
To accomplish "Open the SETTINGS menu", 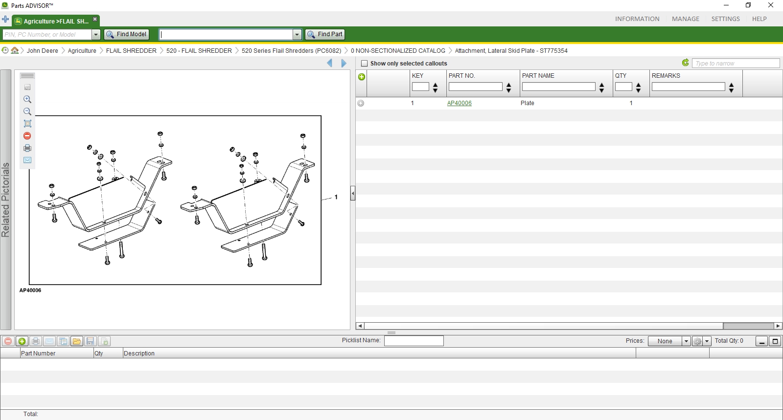I will [x=725, y=19].
